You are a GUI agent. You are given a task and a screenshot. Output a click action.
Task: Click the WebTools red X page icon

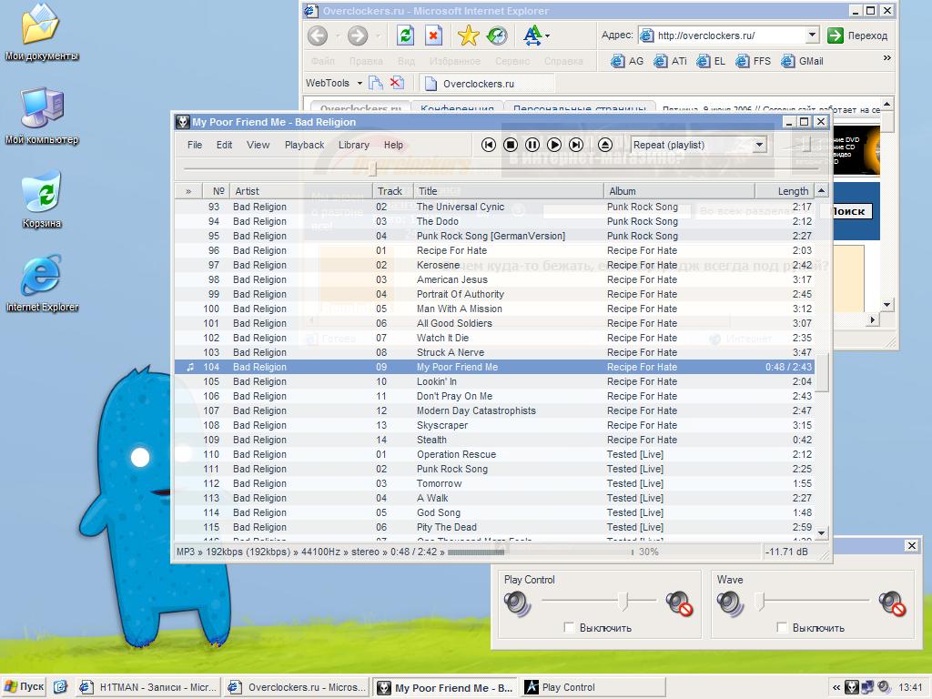[x=397, y=83]
